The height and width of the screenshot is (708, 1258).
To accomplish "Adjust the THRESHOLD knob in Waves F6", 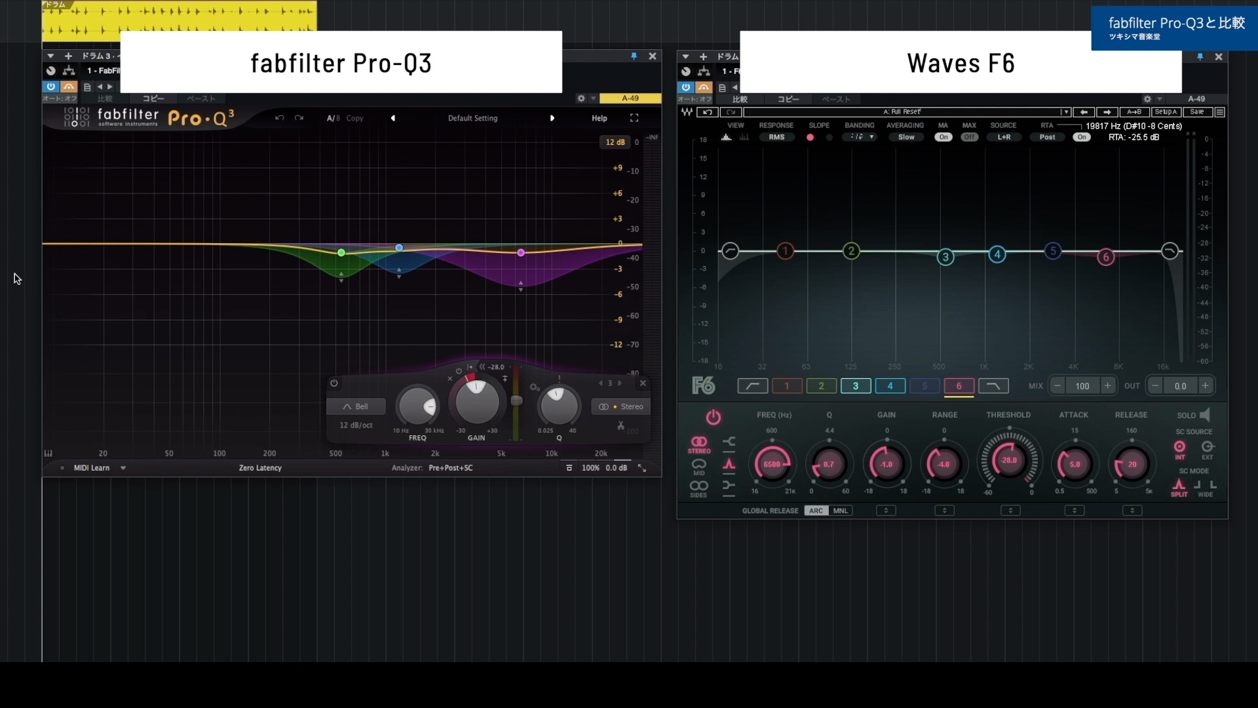I will pyautogui.click(x=1009, y=461).
